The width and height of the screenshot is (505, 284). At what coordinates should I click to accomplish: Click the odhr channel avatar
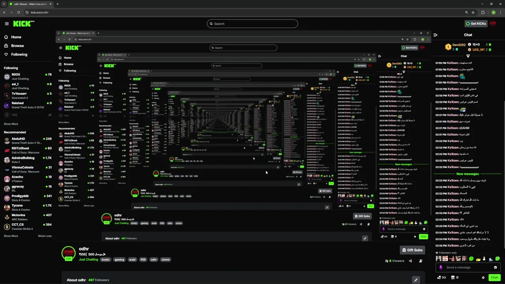69,253
